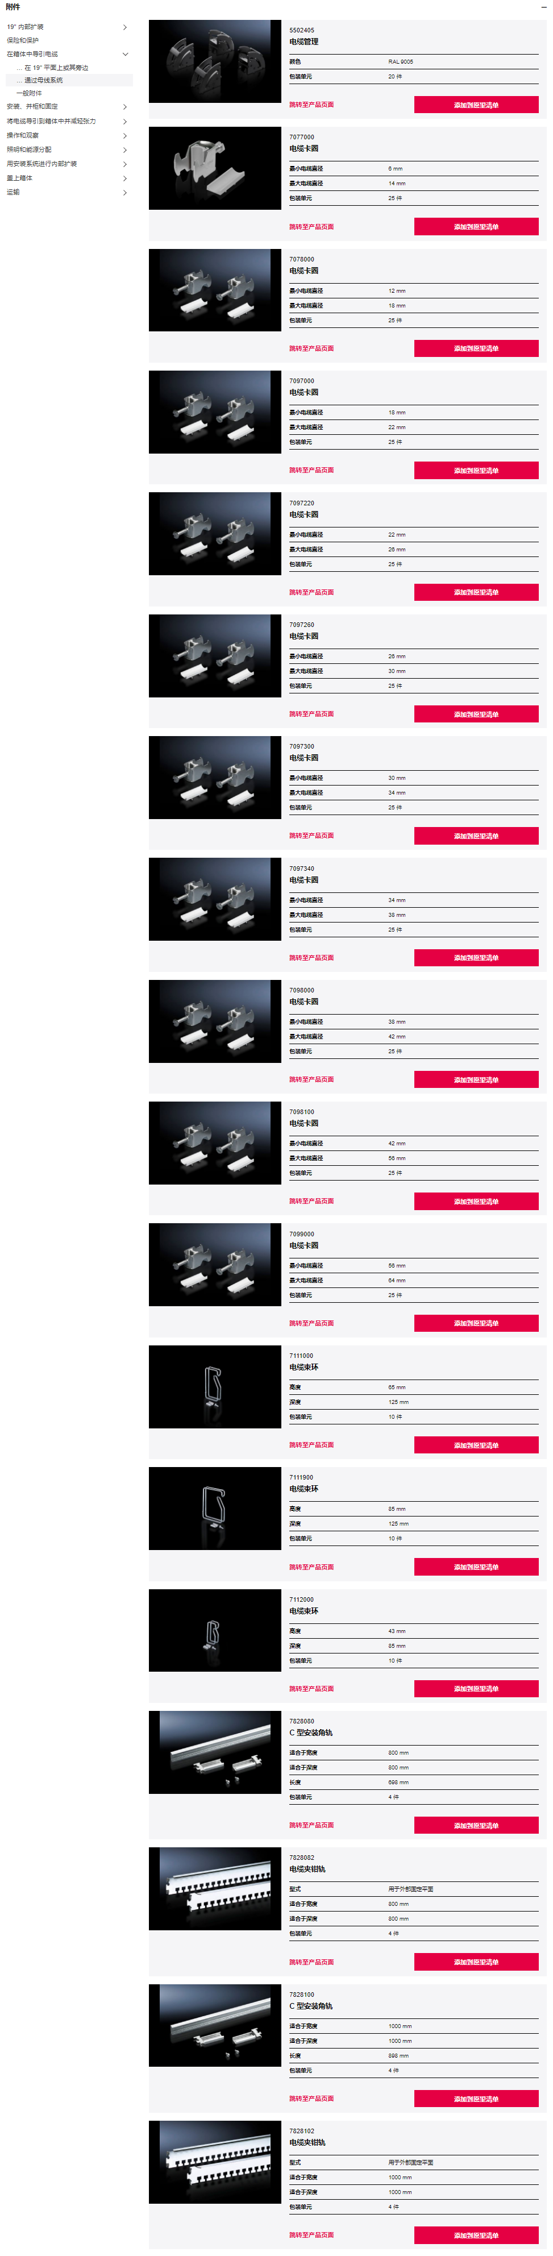Expand the 操作和观察 category arrow
The image size is (553, 2256).
(x=125, y=136)
